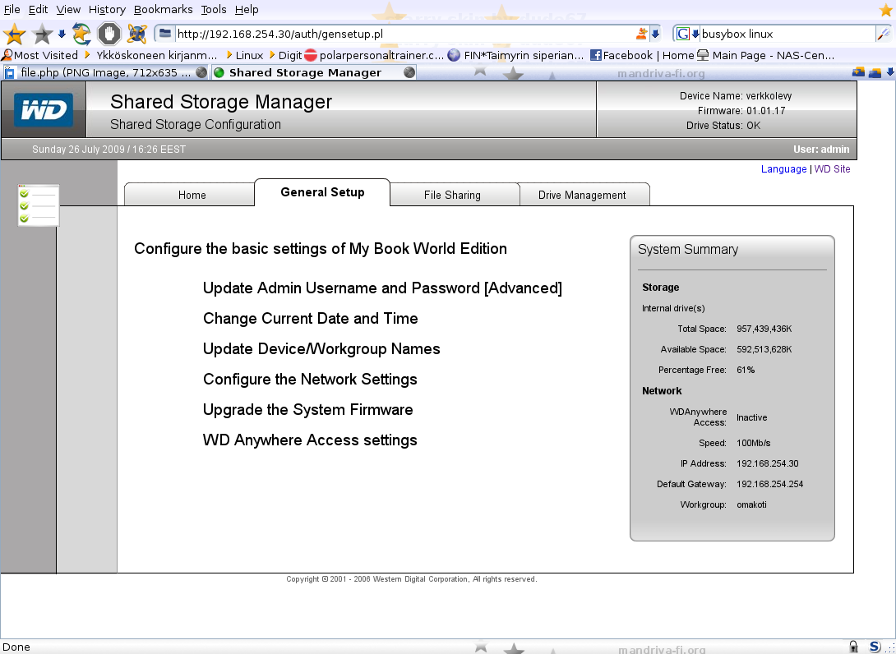Open Update Device/Workgroup Names
The height and width of the screenshot is (654, 896).
point(321,349)
